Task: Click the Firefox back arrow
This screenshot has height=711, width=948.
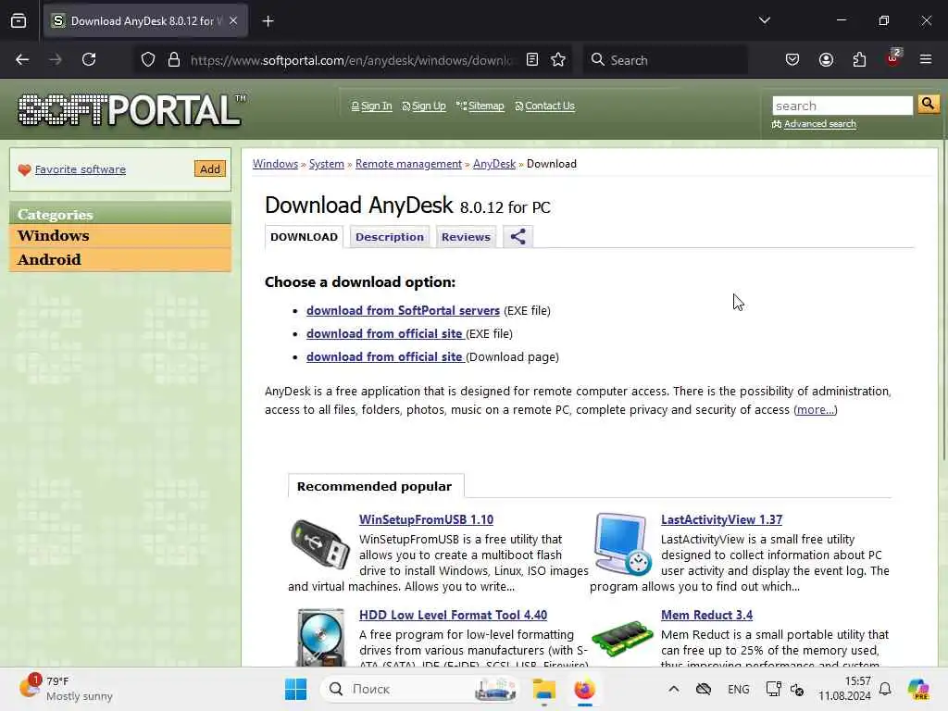Action: [x=22, y=59]
